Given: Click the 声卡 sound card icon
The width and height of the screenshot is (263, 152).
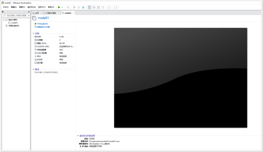Looking at the screenshot, I should 36,56.
